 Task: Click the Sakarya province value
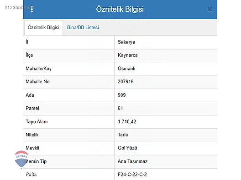coord(126,42)
